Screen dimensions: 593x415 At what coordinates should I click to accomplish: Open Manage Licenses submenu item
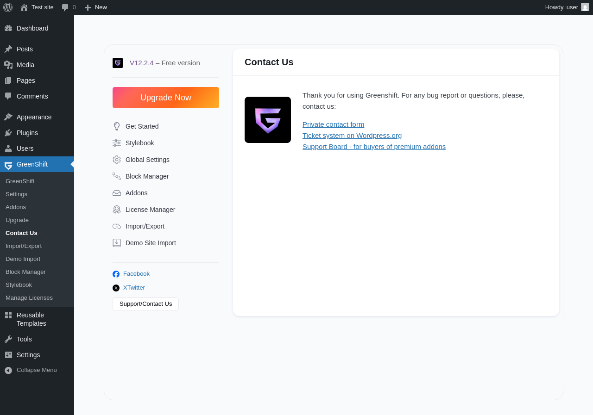click(x=29, y=297)
